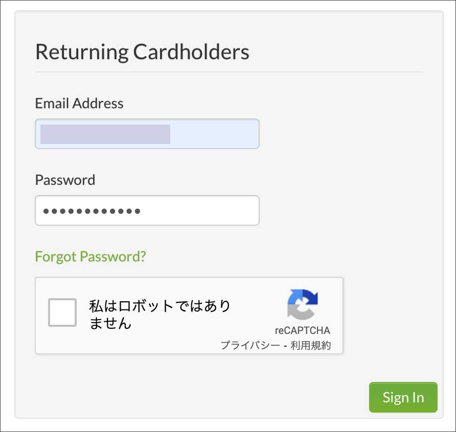
Task: Click the Password field label
Action: [x=65, y=180]
